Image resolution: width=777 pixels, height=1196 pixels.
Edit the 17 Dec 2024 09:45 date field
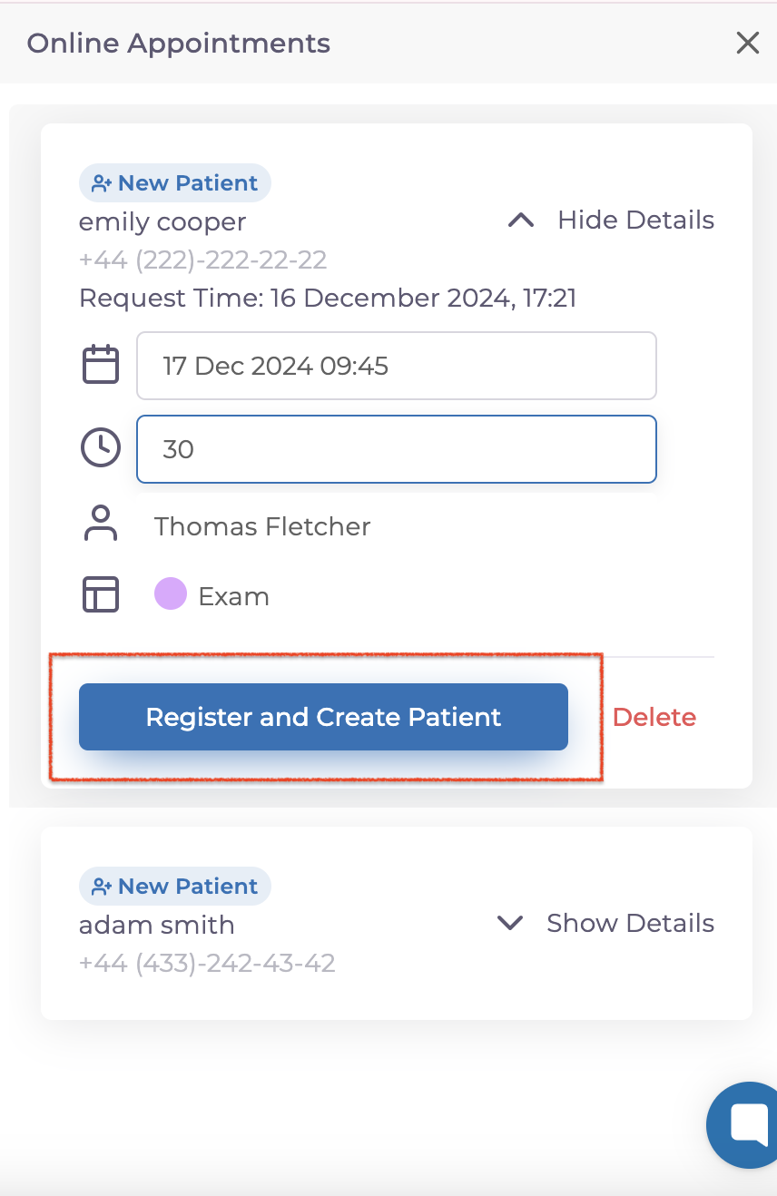396,366
